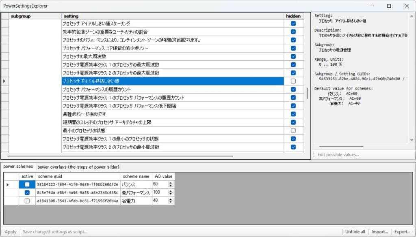Uncheck hidden box for プロセッサの最大周波数

tap(293, 56)
